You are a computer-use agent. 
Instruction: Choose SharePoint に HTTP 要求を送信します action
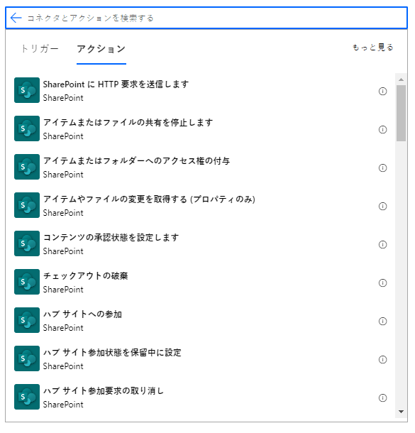tap(201, 90)
